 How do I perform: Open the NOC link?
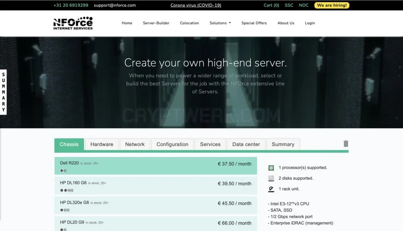pyautogui.click(x=303, y=5)
